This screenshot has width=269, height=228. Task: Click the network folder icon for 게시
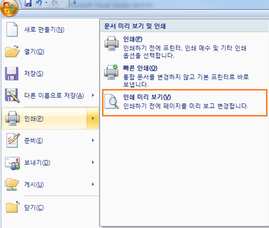(11, 184)
